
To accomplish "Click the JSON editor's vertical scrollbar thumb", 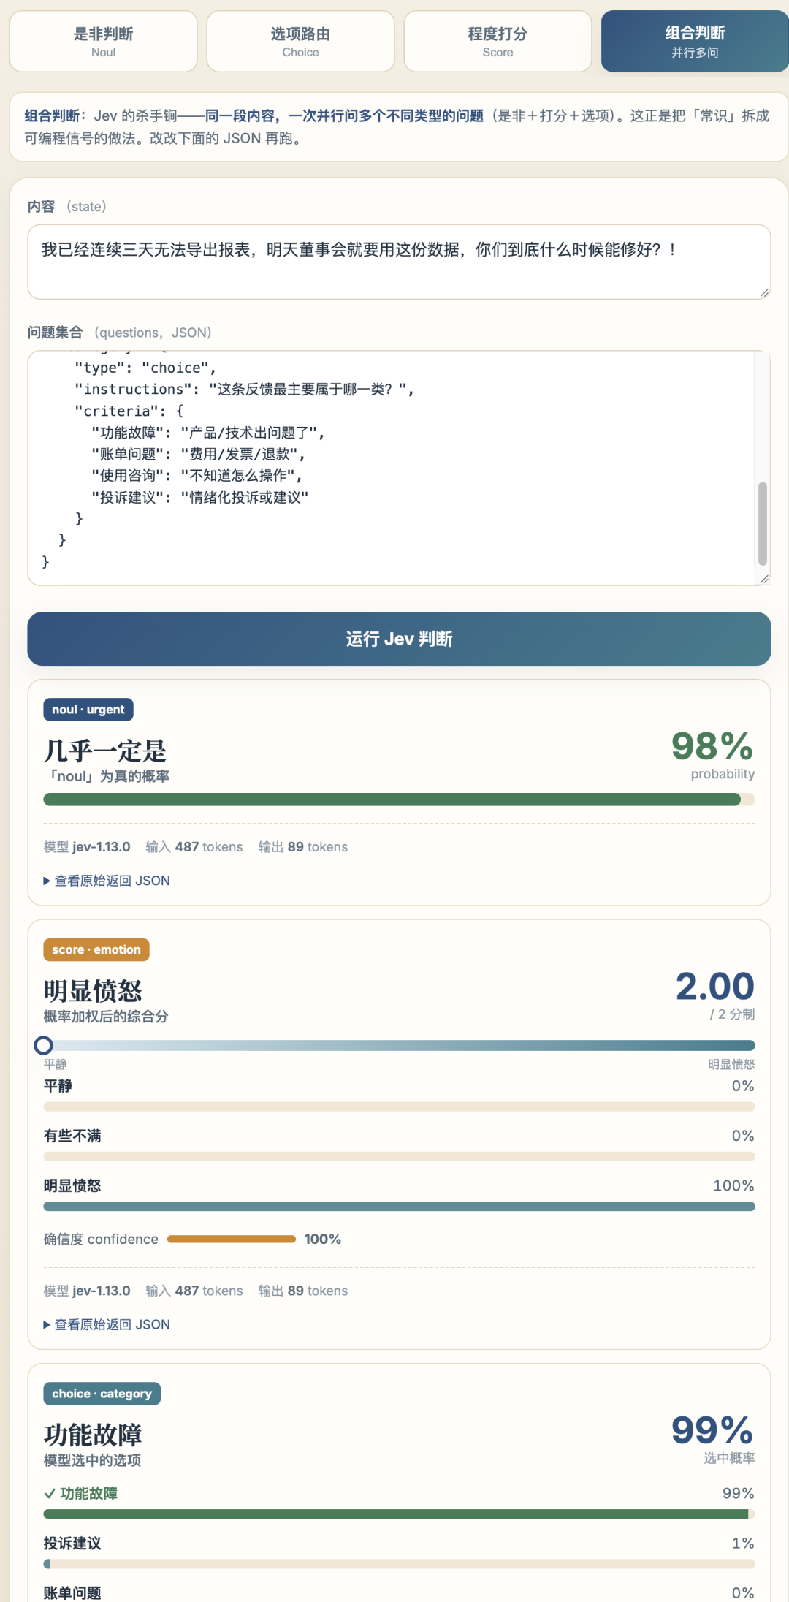I will (763, 523).
